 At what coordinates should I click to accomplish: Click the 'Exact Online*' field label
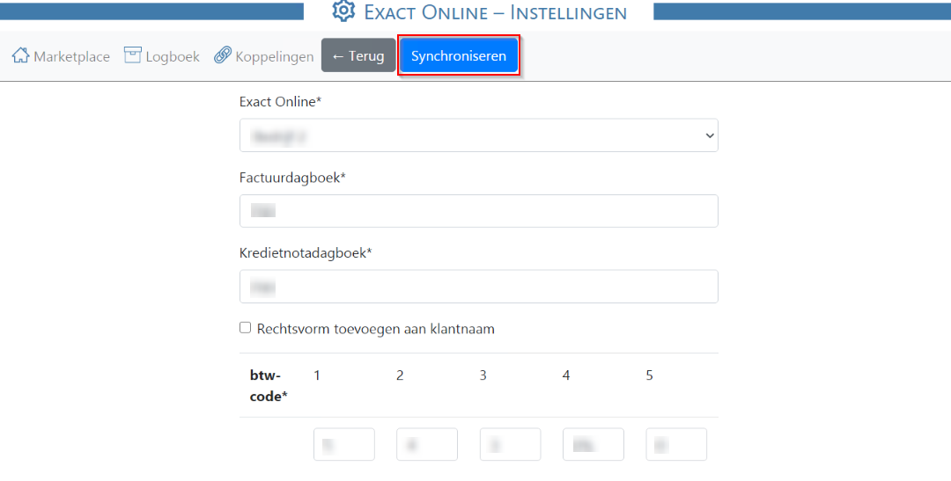[x=280, y=102]
